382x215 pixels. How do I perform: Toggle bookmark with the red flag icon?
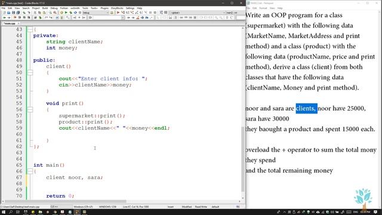(15, 17)
